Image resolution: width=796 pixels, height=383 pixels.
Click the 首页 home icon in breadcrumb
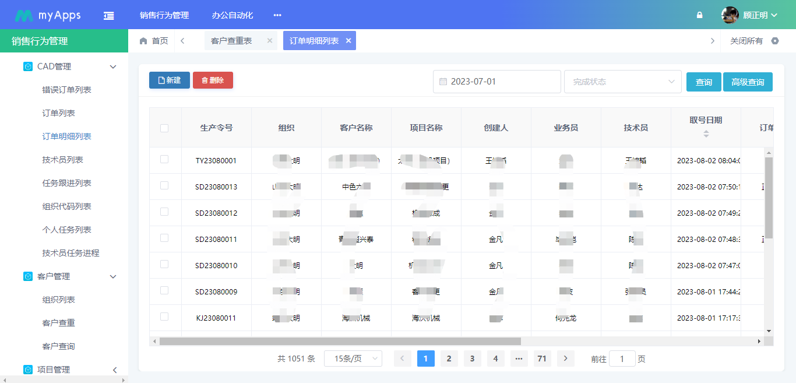tap(143, 40)
